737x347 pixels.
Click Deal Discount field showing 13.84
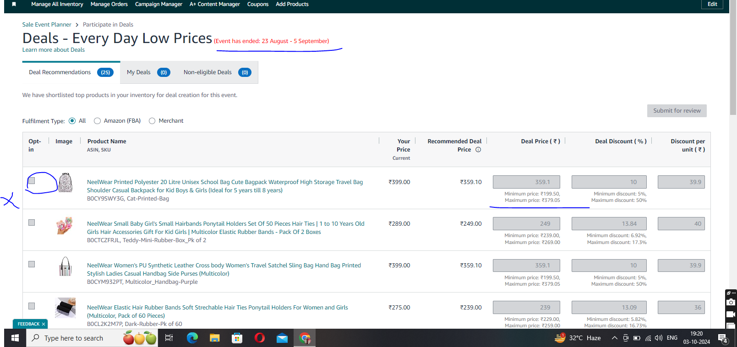[x=609, y=224]
